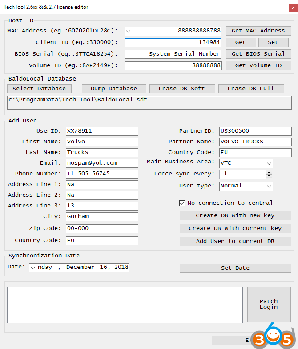Open the synchronization date picker dropdown
298x349 pixels.
click(33, 268)
